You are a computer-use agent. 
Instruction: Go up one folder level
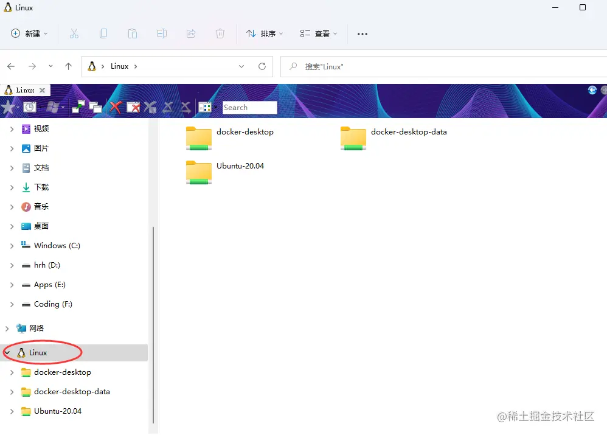coord(69,67)
